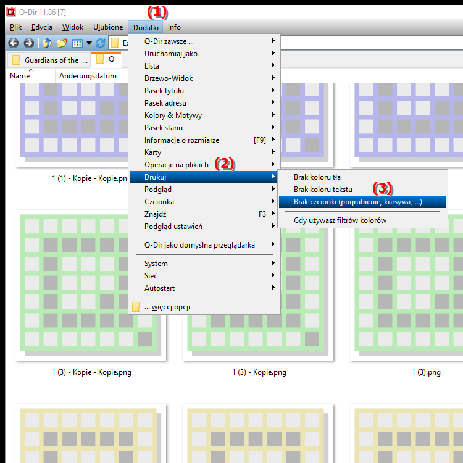This screenshot has height=463, width=463.
Task: Open the Ulubione menu
Action: coord(108,27)
